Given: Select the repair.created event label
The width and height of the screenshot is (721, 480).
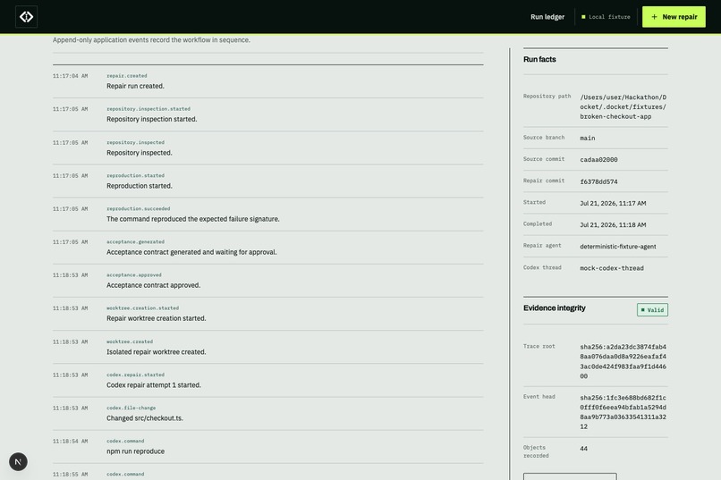Looking at the screenshot, I should [127, 76].
